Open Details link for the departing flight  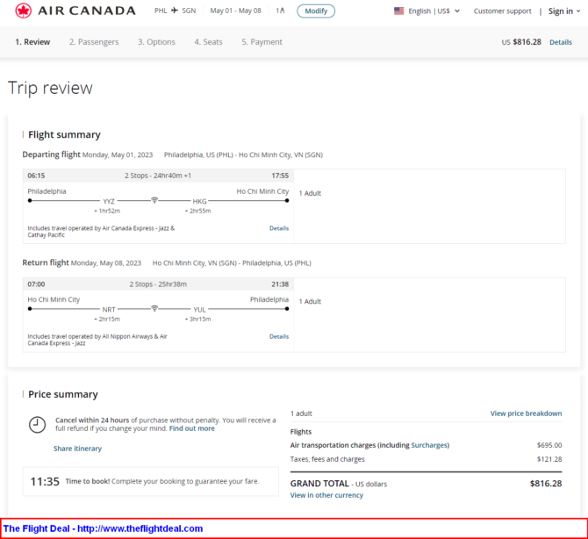279,228
